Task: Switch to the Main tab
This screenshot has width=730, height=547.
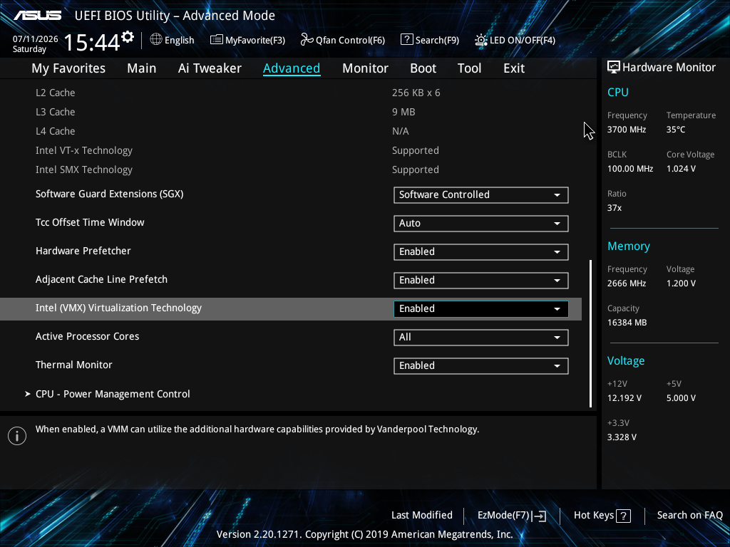Action: coord(142,68)
